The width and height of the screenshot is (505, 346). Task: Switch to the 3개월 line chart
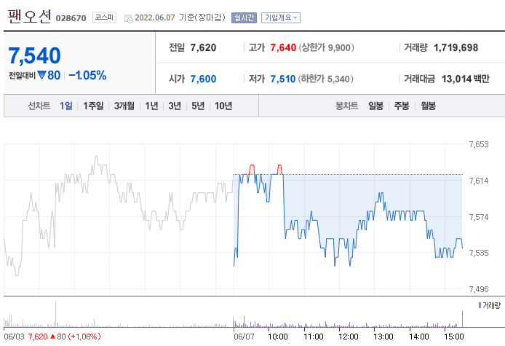124,106
